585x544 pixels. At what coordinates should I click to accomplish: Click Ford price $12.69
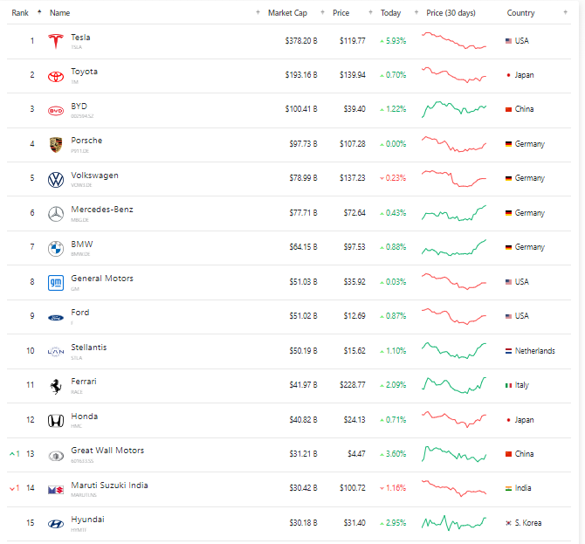(354, 316)
